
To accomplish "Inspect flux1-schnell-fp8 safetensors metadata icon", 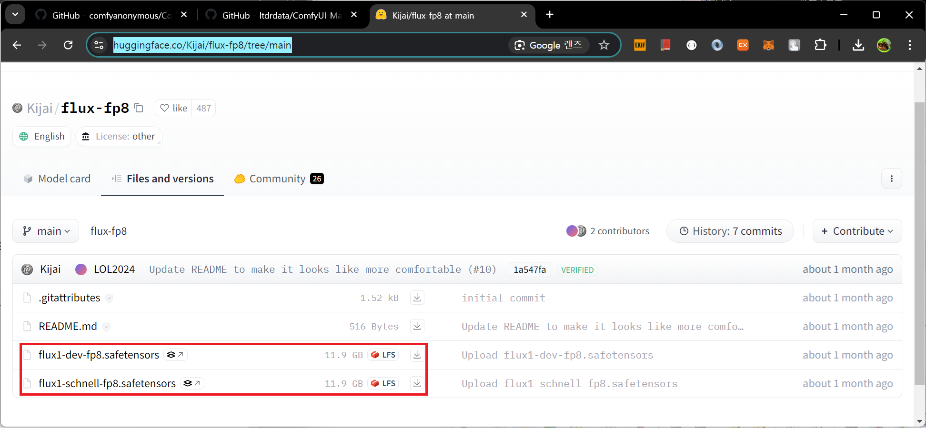I will pos(192,383).
